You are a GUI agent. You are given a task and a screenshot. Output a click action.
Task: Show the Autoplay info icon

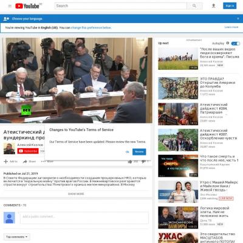(x=228, y=43)
